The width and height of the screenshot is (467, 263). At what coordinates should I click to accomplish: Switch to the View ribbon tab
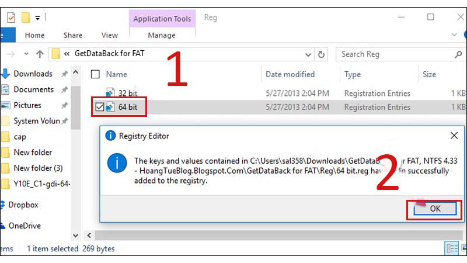pos(109,35)
